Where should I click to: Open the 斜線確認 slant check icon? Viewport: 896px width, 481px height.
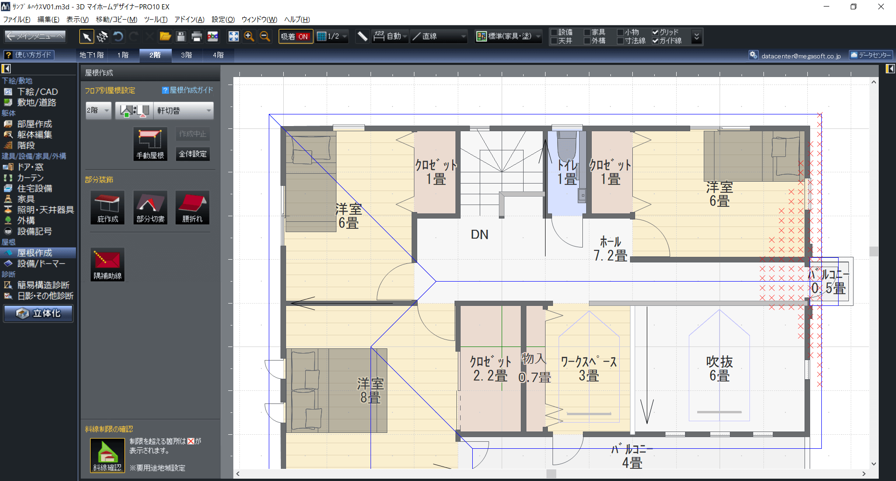coord(107,456)
